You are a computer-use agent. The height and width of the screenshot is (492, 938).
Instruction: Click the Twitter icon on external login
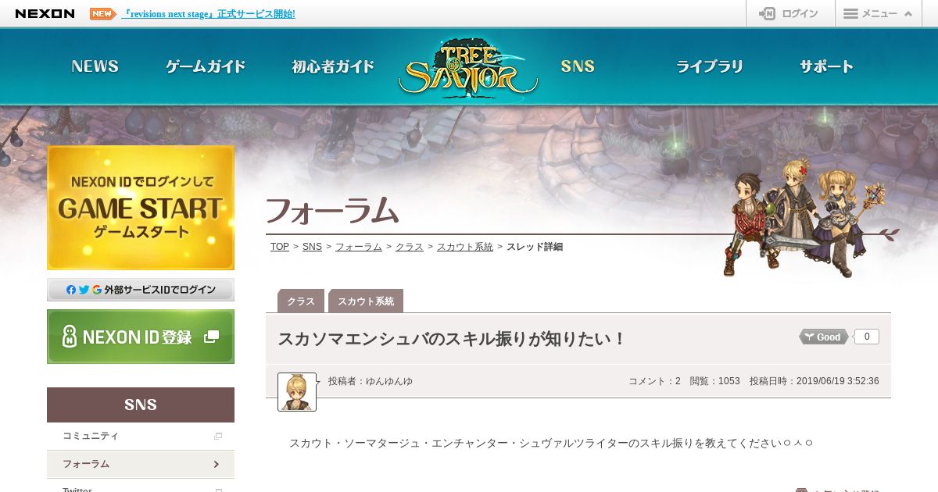[84, 290]
